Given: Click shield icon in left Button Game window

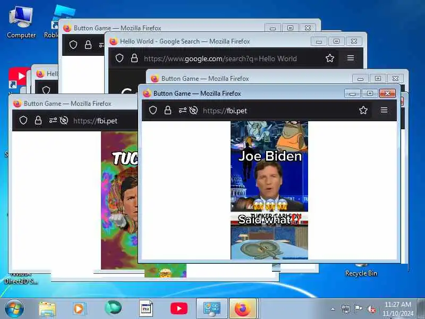Looking at the screenshot, I should pyautogui.click(x=23, y=120).
